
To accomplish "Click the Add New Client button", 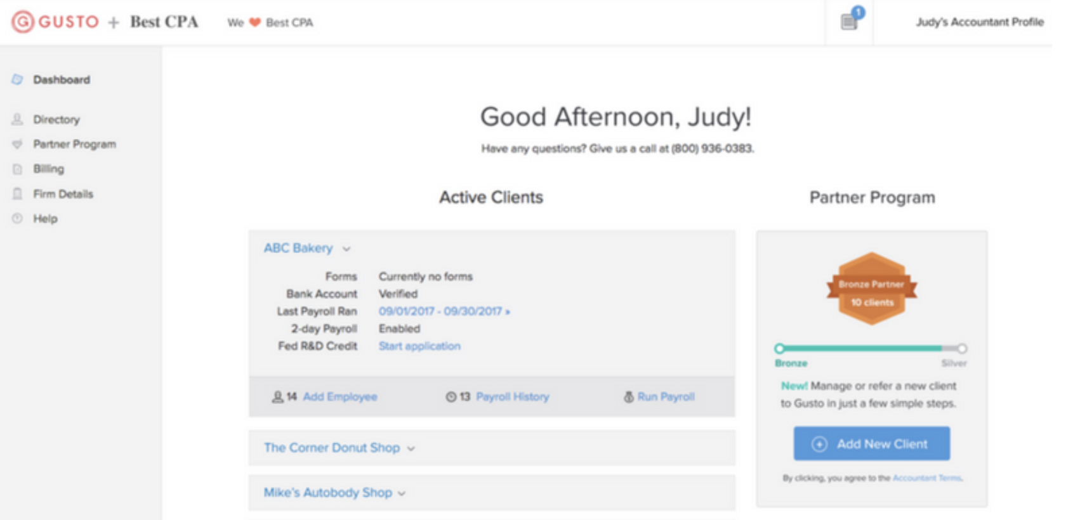I will click(x=872, y=444).
